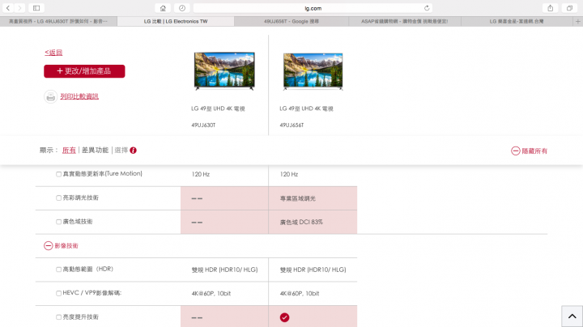583x327 pixels.
Task: Open the ASAP shopping tab
Action: click(405, 22)
